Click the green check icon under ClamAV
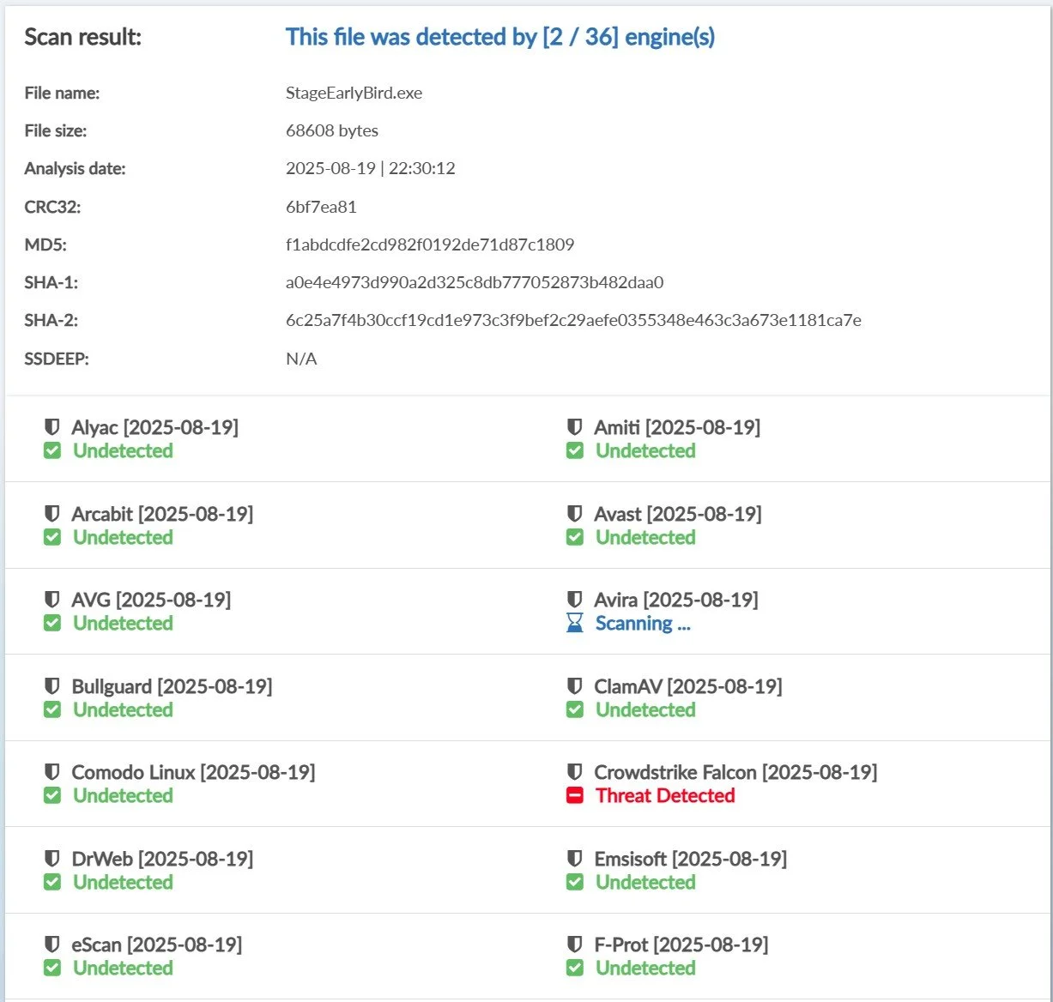This screenshot has width=1053, height=1002. point(575,709)
